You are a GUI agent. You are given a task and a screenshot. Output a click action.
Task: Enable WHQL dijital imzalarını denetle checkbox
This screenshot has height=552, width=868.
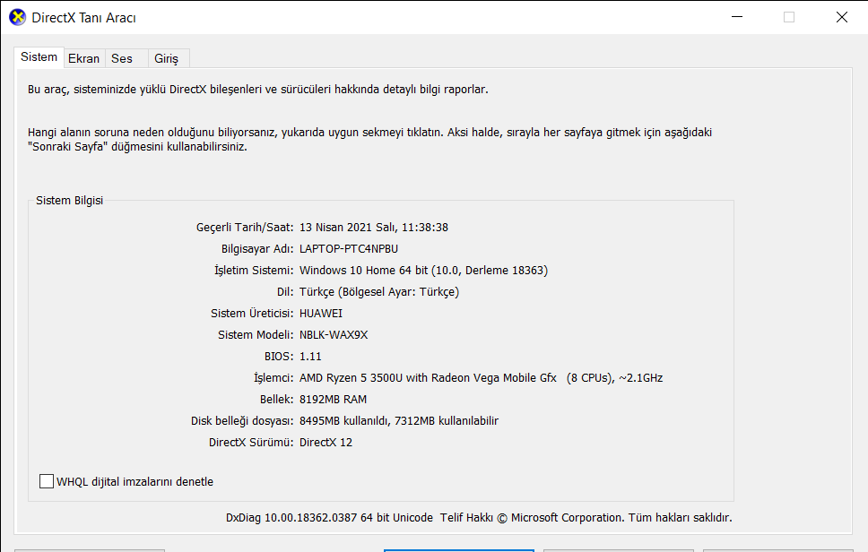(x=47, y=481)
